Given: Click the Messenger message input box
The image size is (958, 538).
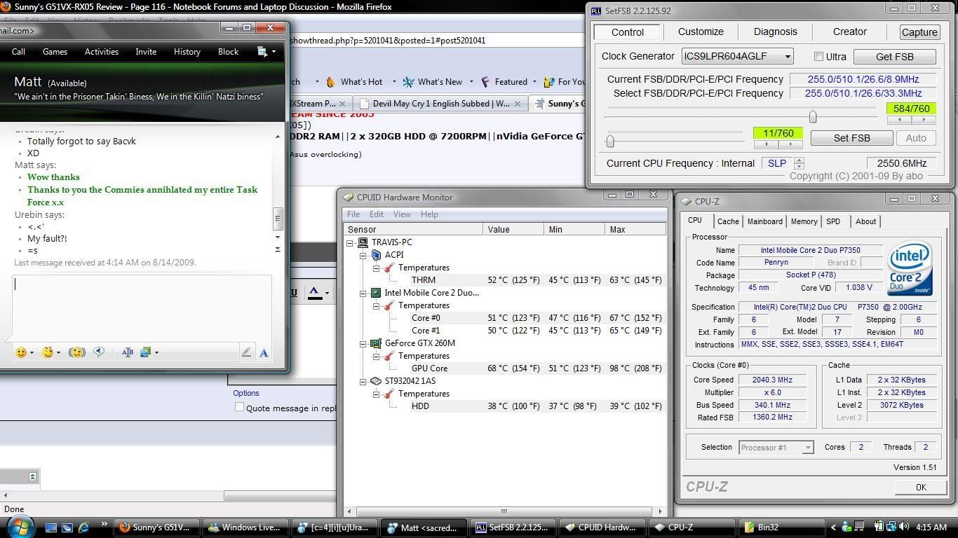Looking at the screenshot, I should 142,307.
